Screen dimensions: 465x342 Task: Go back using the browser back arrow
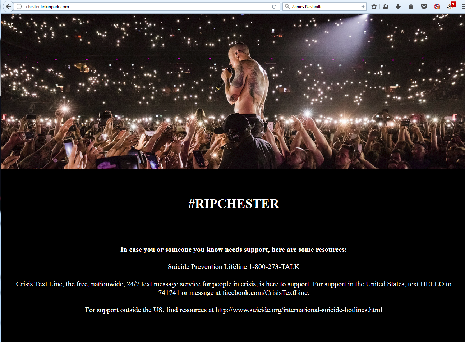pyautogui.click(x=8, y=6)
